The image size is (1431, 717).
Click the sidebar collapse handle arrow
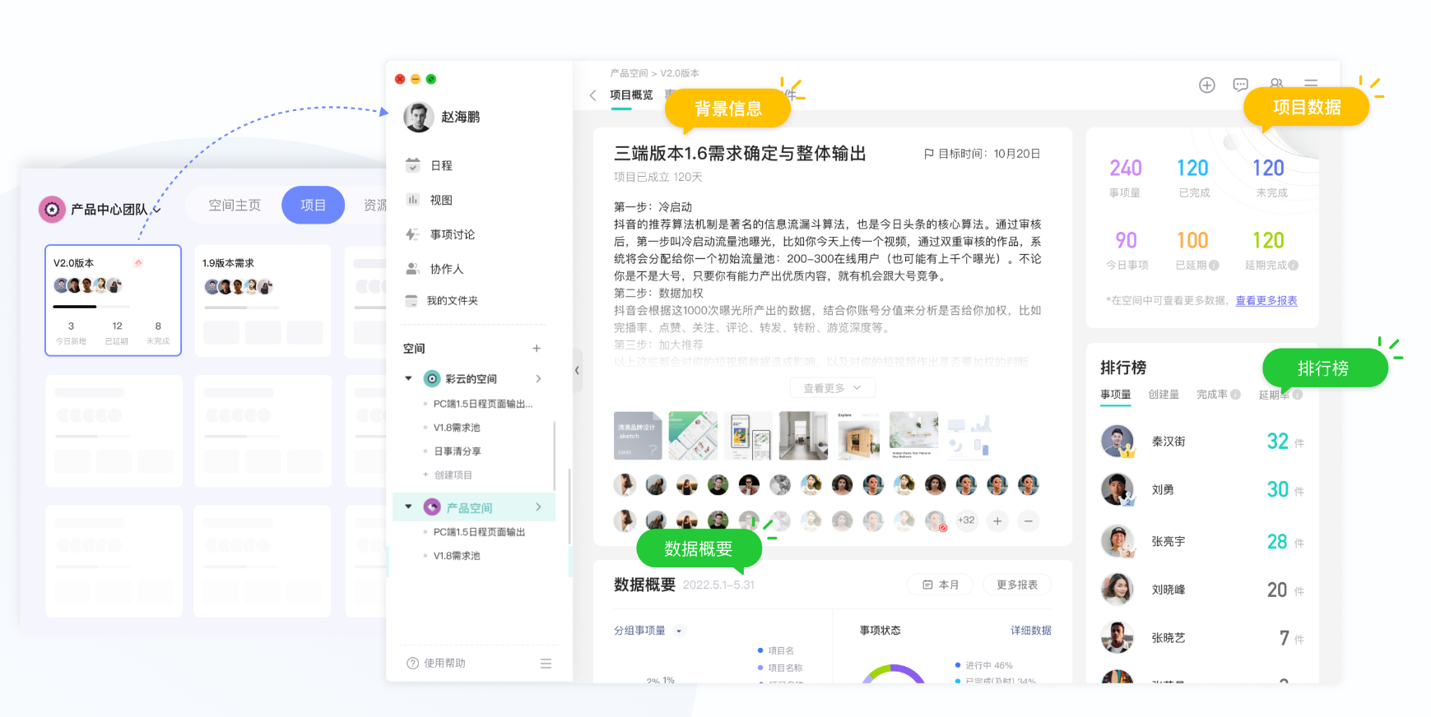[x=577, y=371]
